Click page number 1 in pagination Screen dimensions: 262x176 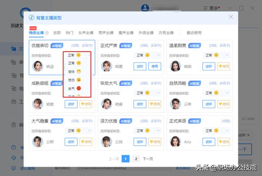pos(126,159)
